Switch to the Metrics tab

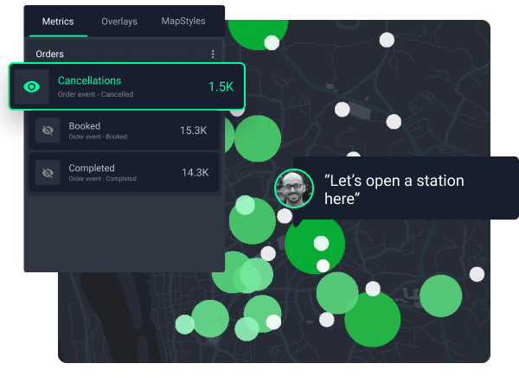pos(58,21)
